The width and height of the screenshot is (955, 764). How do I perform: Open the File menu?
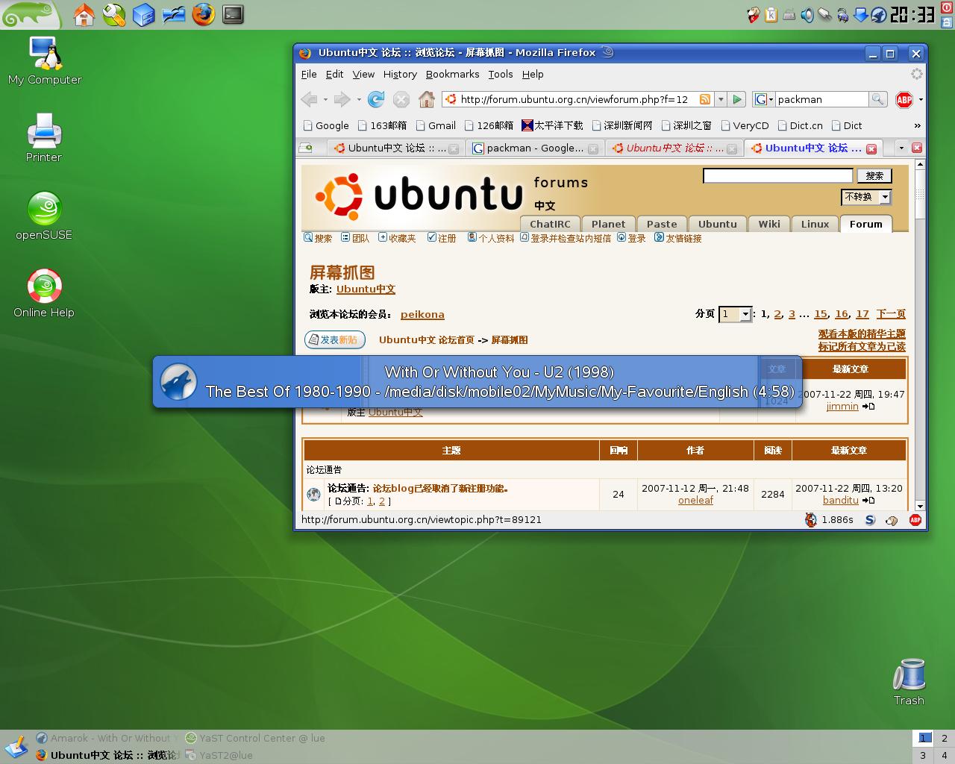[x=309, y=74]
